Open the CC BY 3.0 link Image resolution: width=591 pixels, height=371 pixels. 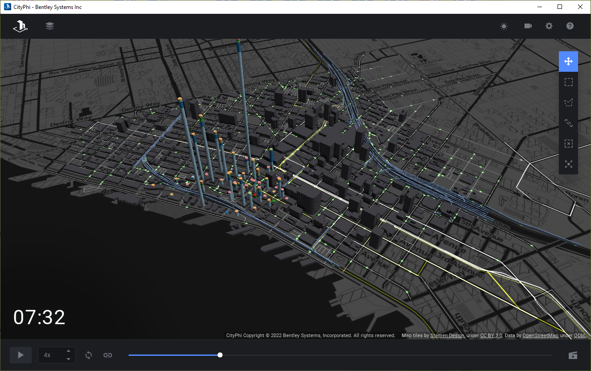(x=491, y=335)
